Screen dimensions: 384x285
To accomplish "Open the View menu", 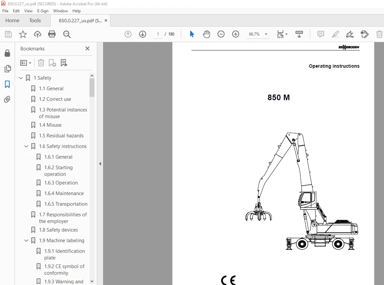I will (x=28, y=11).
